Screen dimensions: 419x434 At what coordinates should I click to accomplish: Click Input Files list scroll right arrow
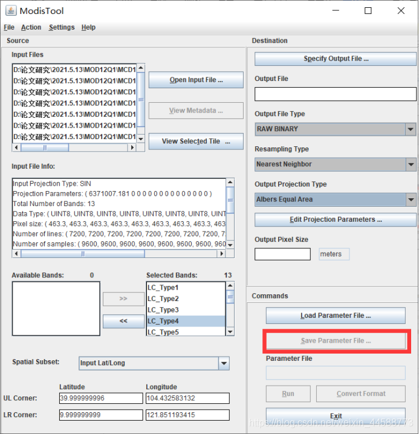point(132,147)
